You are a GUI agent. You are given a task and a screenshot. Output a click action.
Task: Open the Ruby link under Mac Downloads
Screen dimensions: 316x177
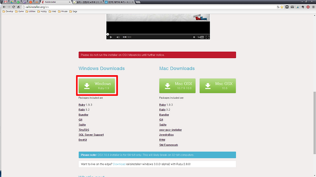(x=162, y=105)
